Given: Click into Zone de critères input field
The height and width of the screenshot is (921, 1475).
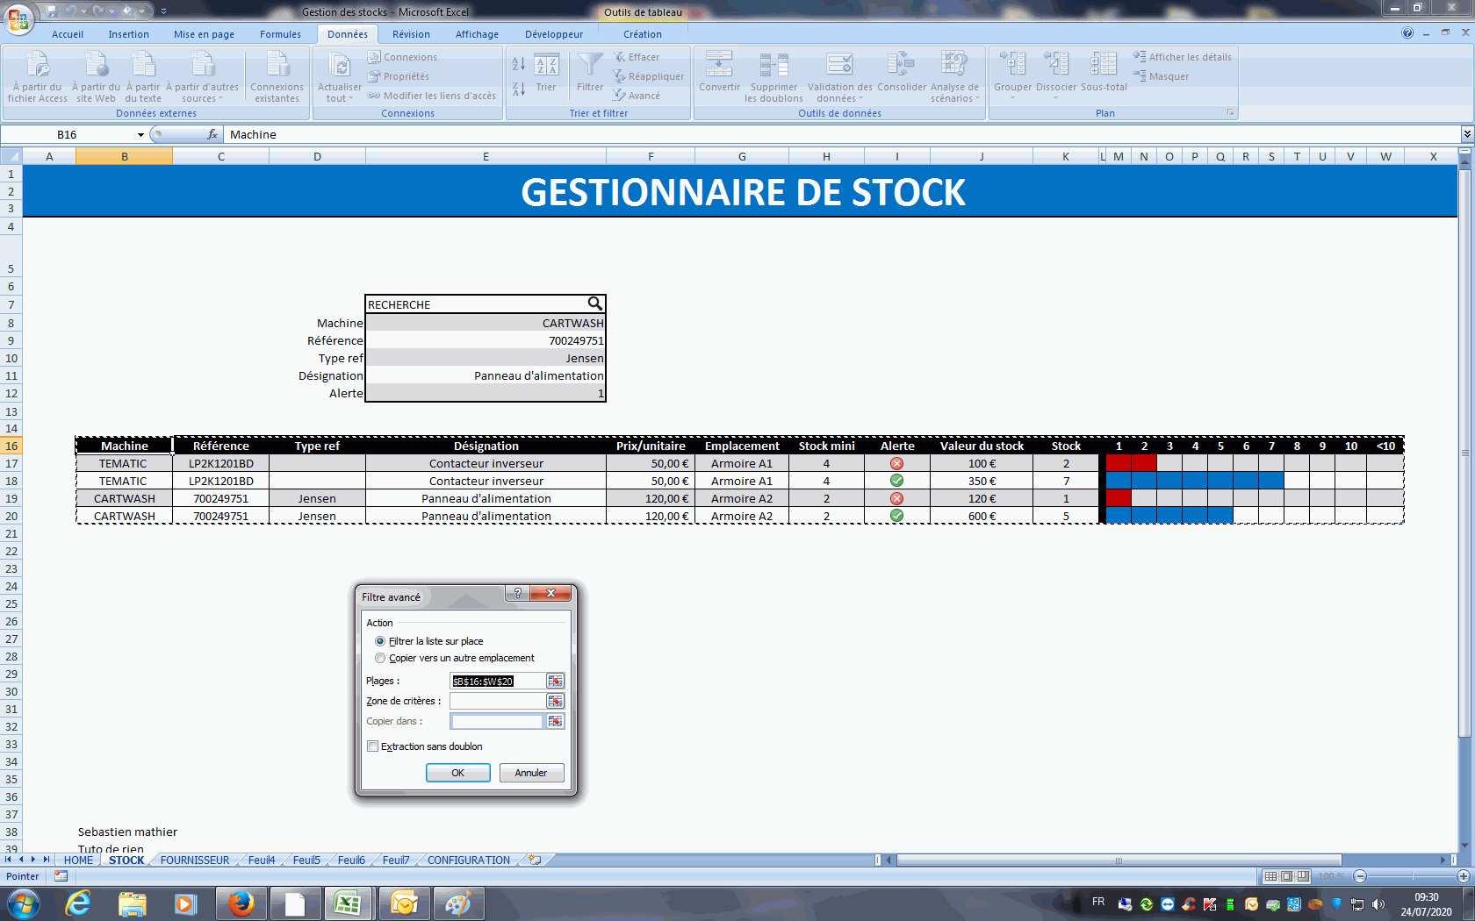Looking at the screenshot, I should coord(498,701).
